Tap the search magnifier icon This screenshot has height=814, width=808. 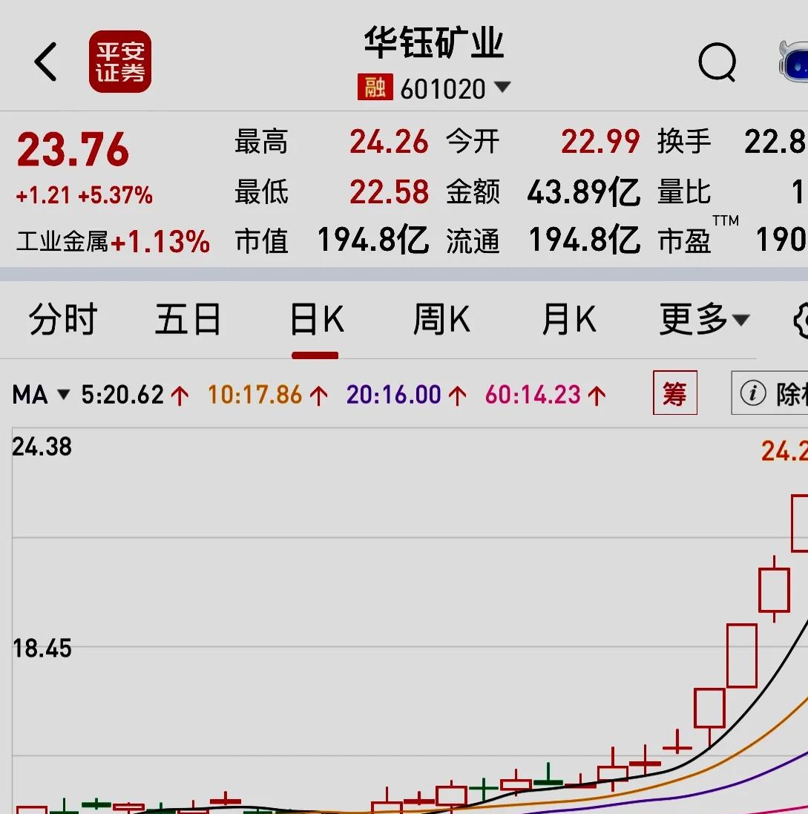717,63
